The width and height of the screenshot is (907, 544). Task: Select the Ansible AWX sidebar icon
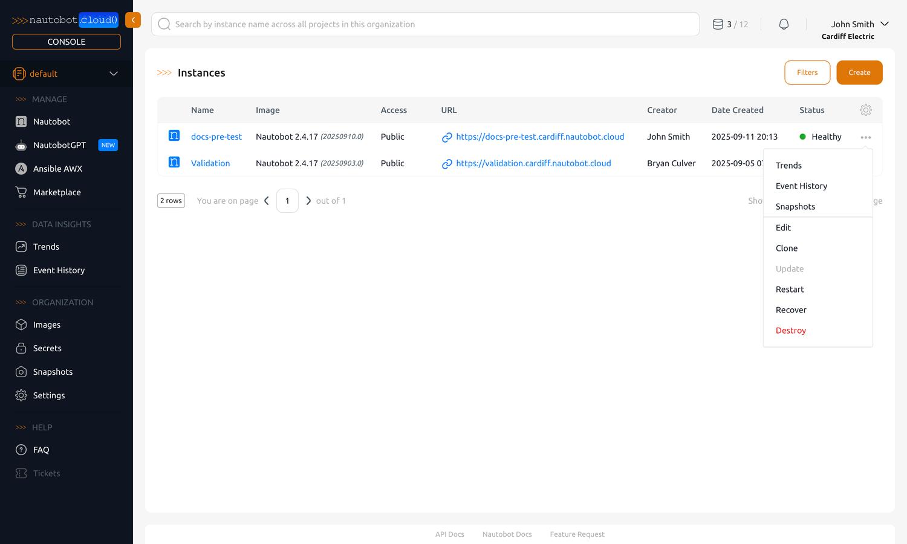click(x=21, y=169)
